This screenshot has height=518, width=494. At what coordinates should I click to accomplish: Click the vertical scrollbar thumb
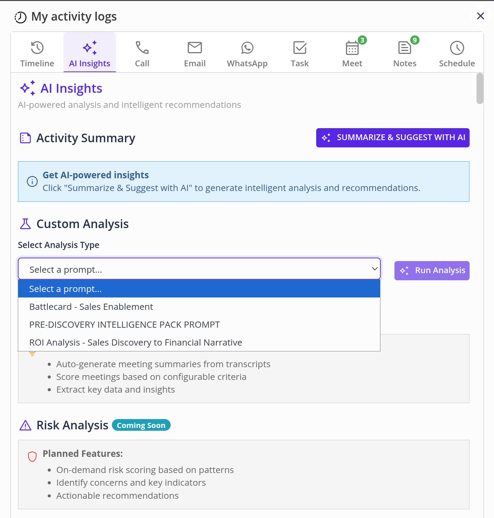tap(480, 88)
